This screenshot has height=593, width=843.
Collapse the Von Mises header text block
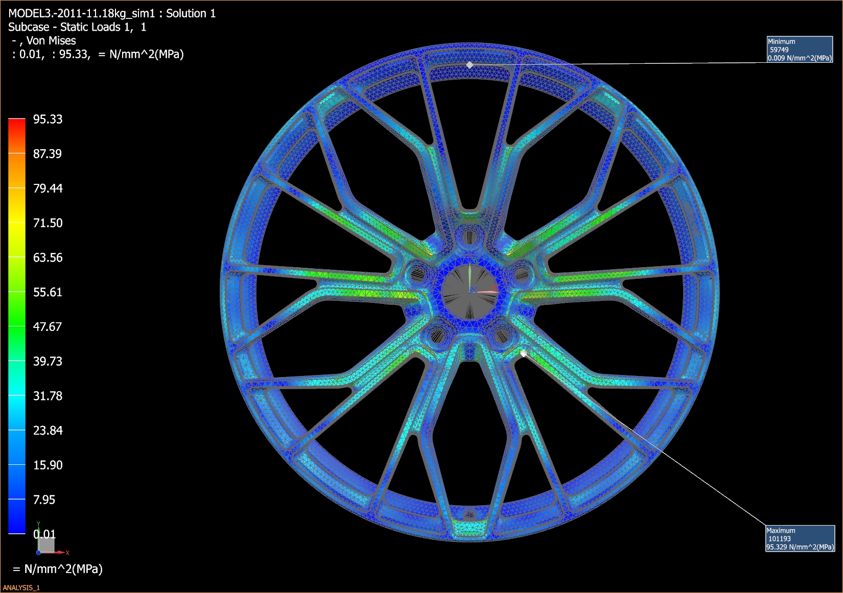click(42, 40)
